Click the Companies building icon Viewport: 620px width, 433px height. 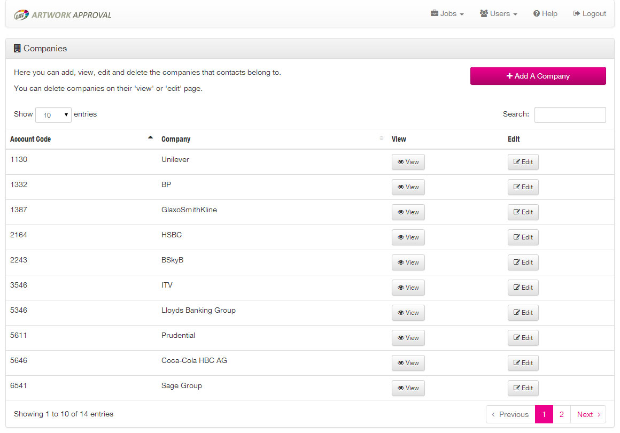17,48
